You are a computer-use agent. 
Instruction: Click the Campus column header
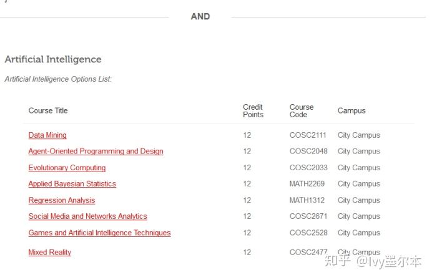tap(351, 110)
